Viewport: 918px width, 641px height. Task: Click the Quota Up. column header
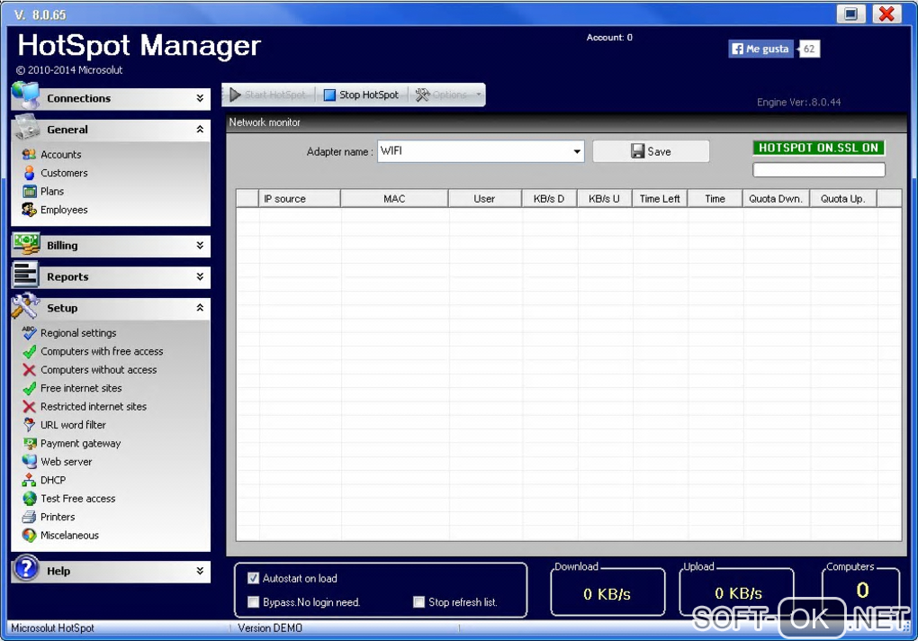[843, 198]
